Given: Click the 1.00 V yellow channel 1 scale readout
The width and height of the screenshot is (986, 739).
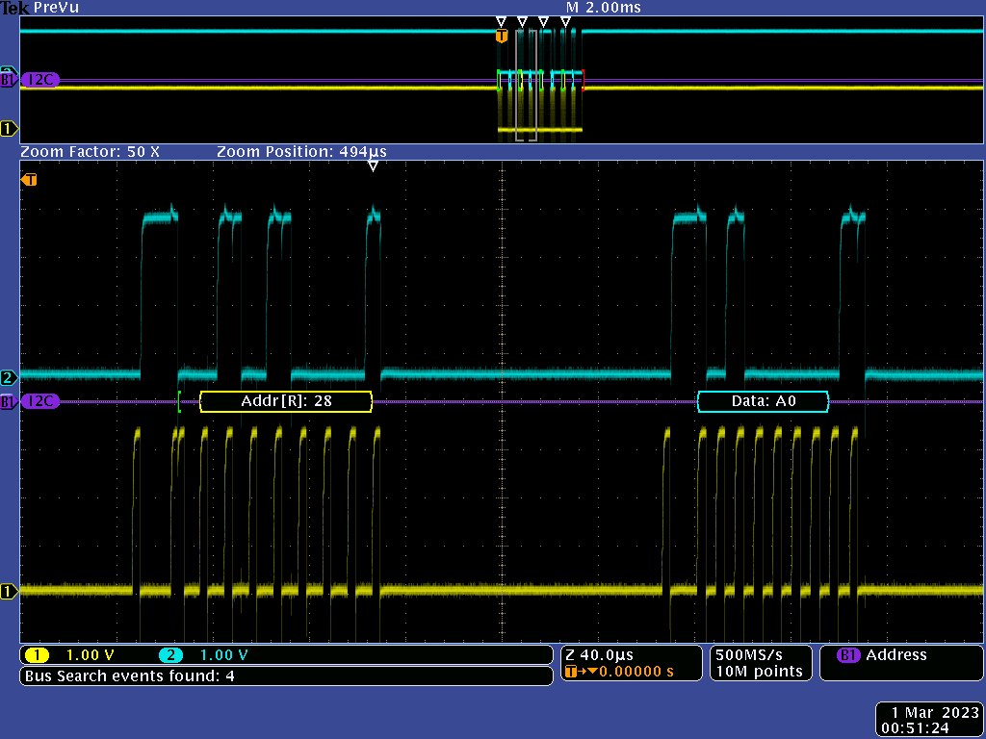Looking at the screenshot, I should 90,655.
